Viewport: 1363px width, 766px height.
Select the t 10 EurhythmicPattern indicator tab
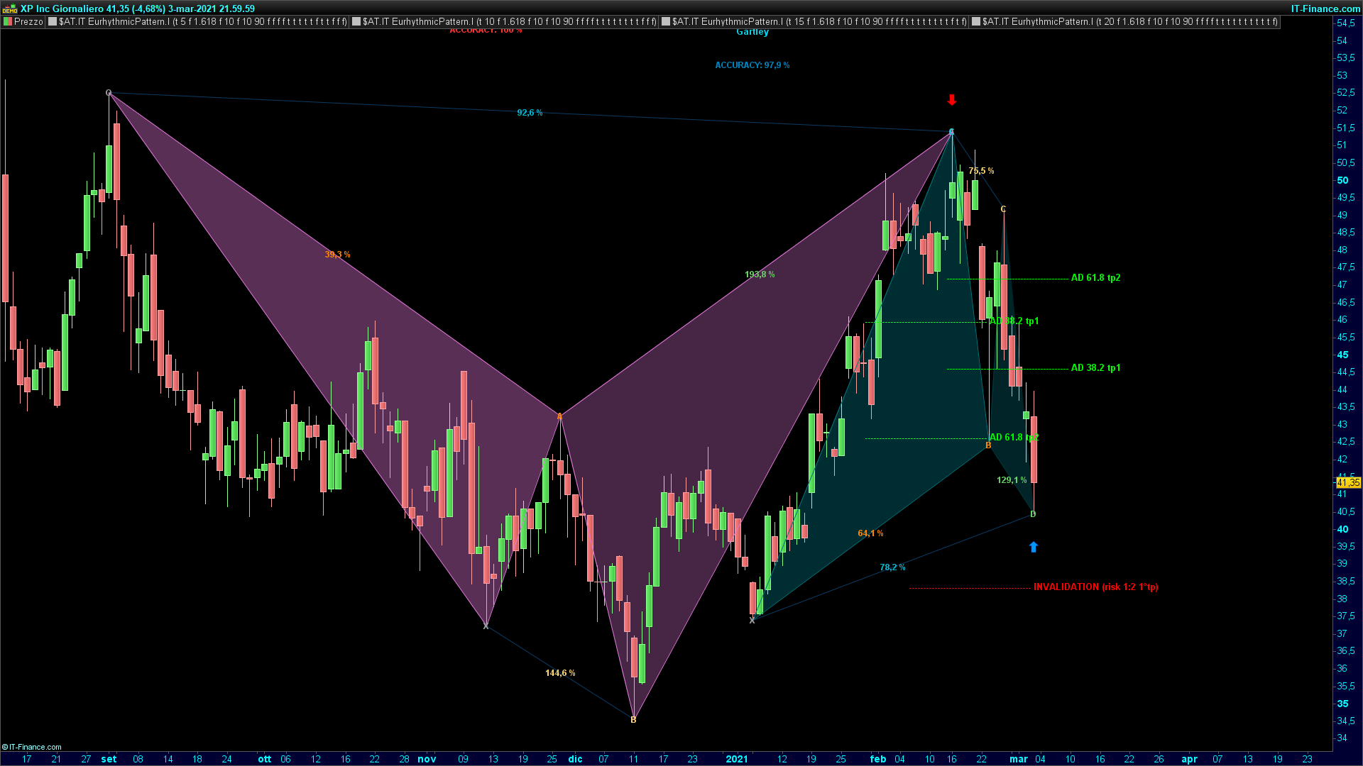(510, 22)
